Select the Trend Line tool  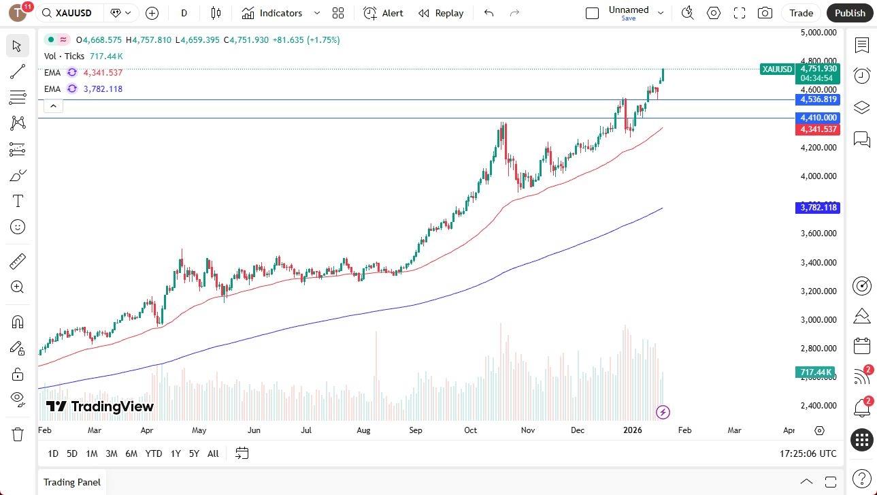pos(18,72)
